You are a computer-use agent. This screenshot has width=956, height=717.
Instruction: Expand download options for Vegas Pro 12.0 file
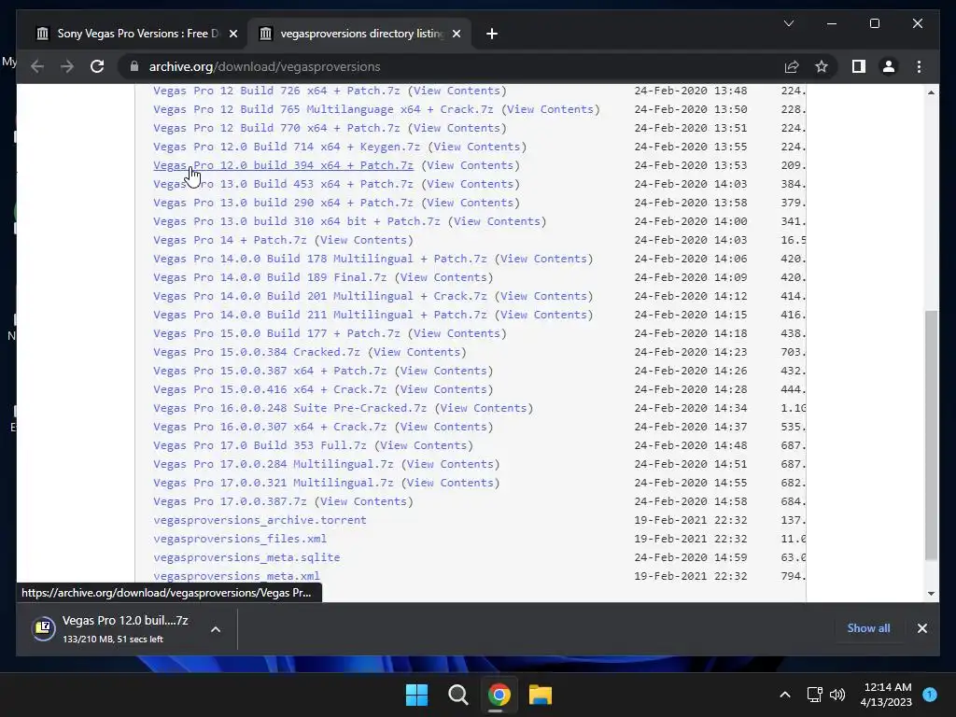216,629
